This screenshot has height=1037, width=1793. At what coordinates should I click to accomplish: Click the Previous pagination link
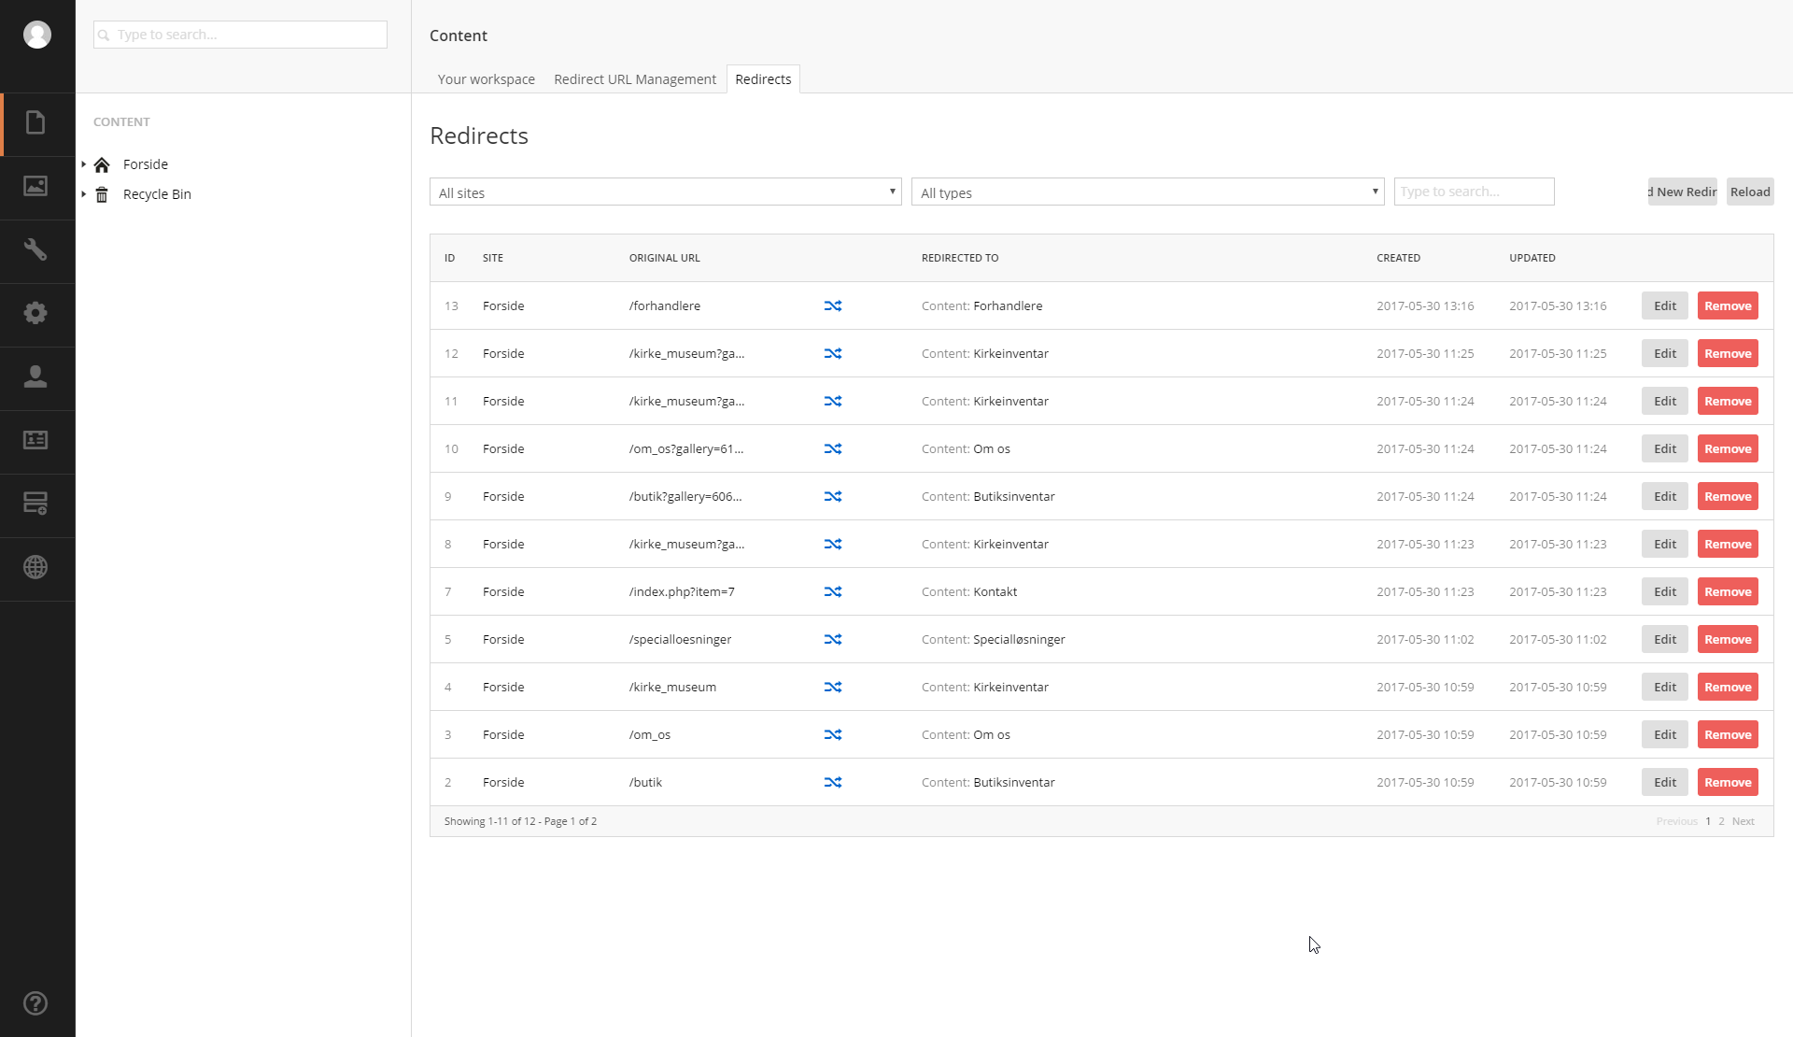pyautogui.click(x=1676, y=821)
